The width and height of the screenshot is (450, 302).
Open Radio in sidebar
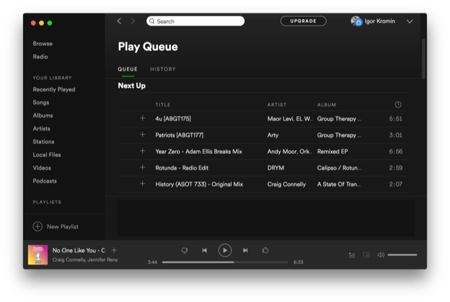(40, 57)
